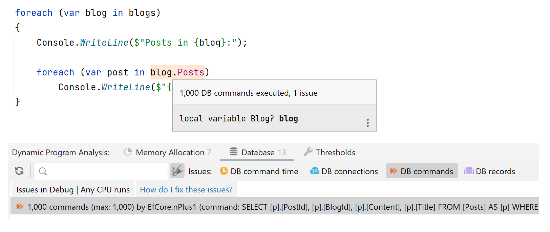This screenshot has width=550, height=232.
Task: Click inside the issues search field
Action: click(102, 171)
